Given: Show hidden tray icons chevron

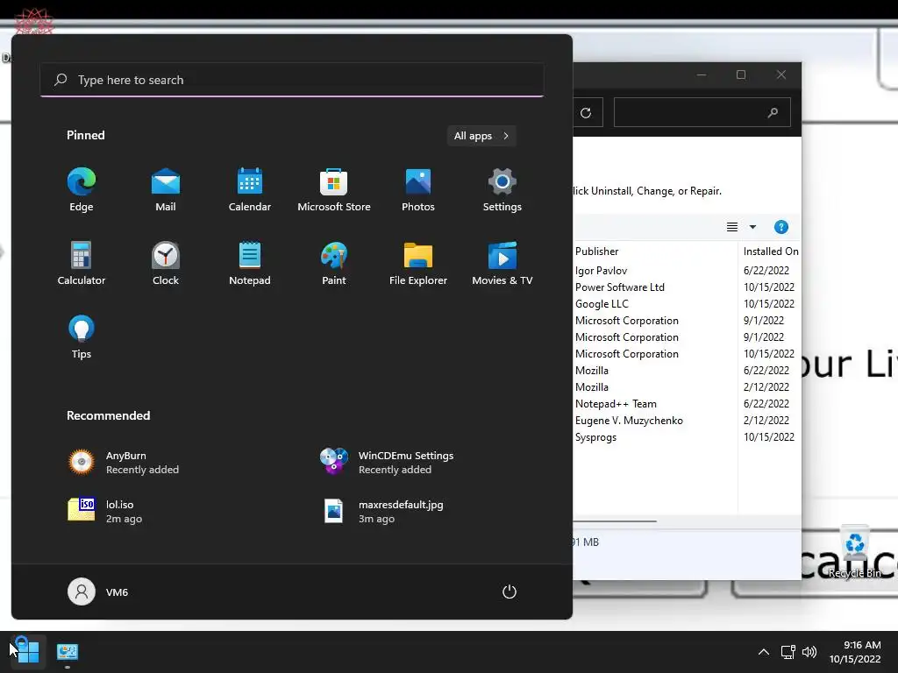Looking at the screenshot, I should tap(764, 652).
